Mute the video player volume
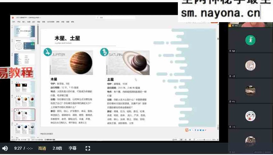This screenshot has height=155, width=273. click(x=5, y=148)
